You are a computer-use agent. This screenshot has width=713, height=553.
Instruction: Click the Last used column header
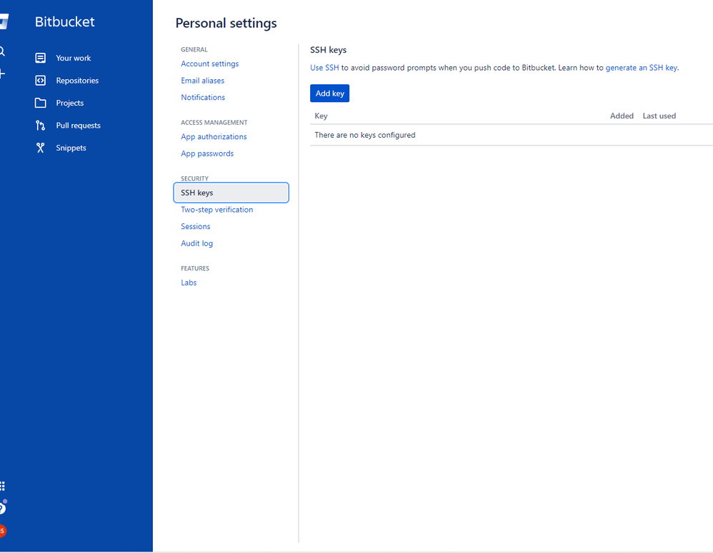tap(659, 116)
